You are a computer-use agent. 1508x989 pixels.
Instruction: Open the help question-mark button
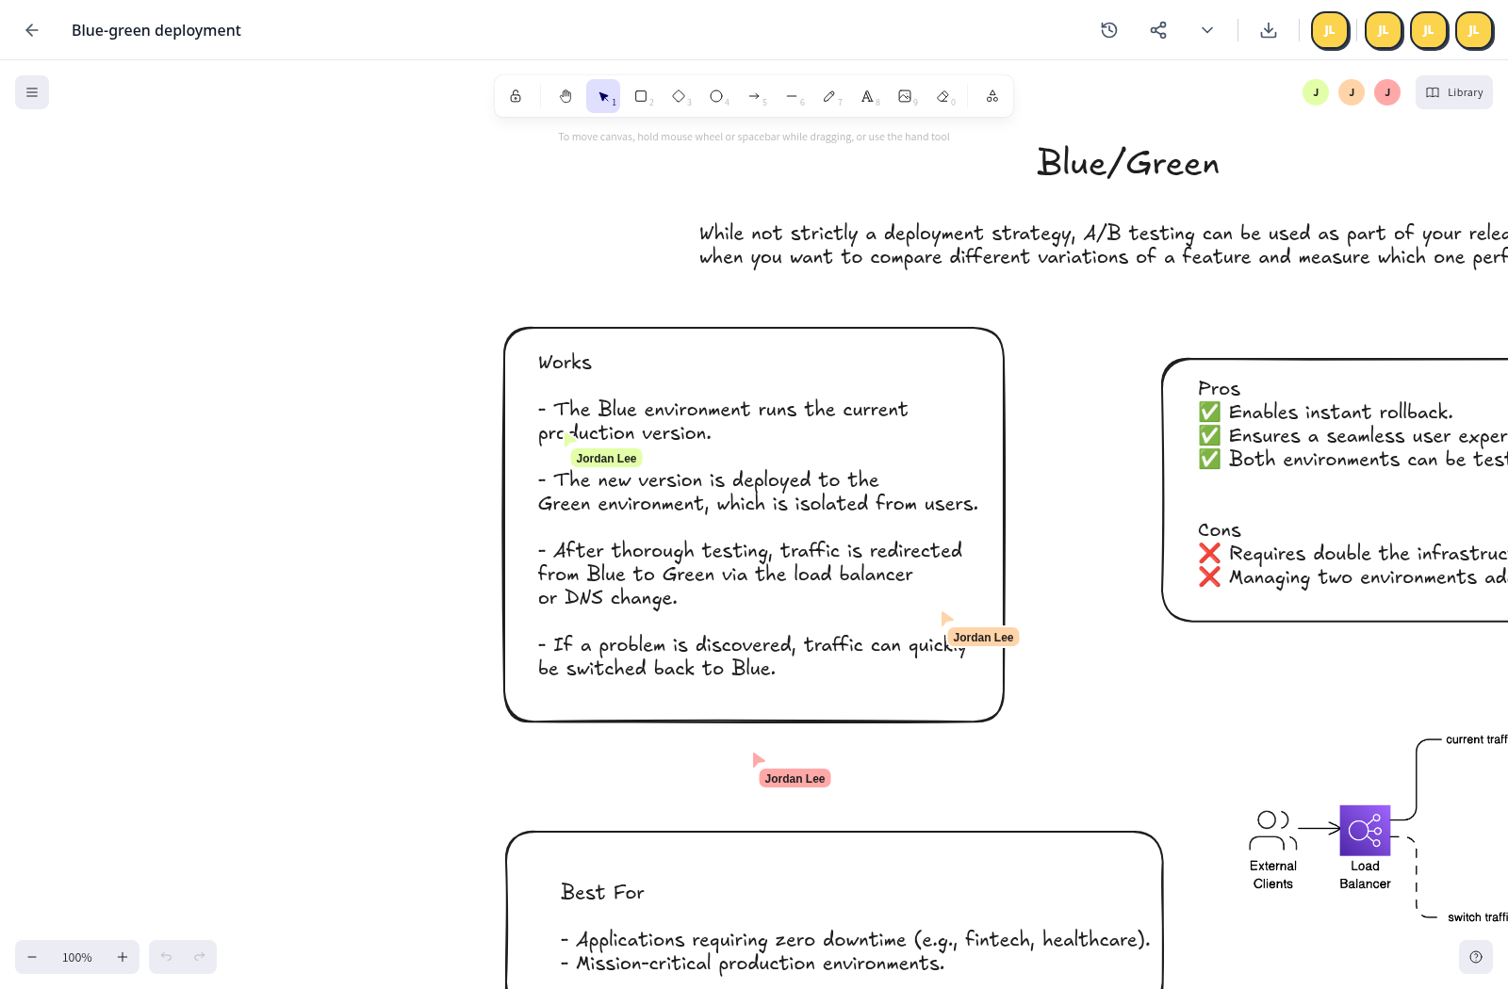point(1476,957)
